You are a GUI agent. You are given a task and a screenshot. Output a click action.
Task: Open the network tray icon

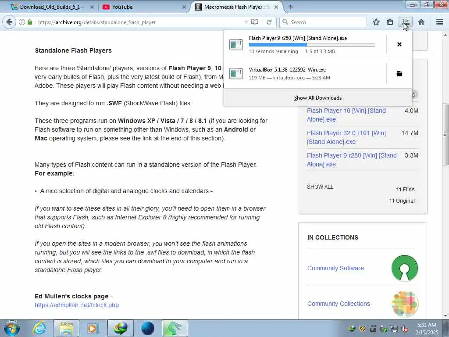[394, 329]
